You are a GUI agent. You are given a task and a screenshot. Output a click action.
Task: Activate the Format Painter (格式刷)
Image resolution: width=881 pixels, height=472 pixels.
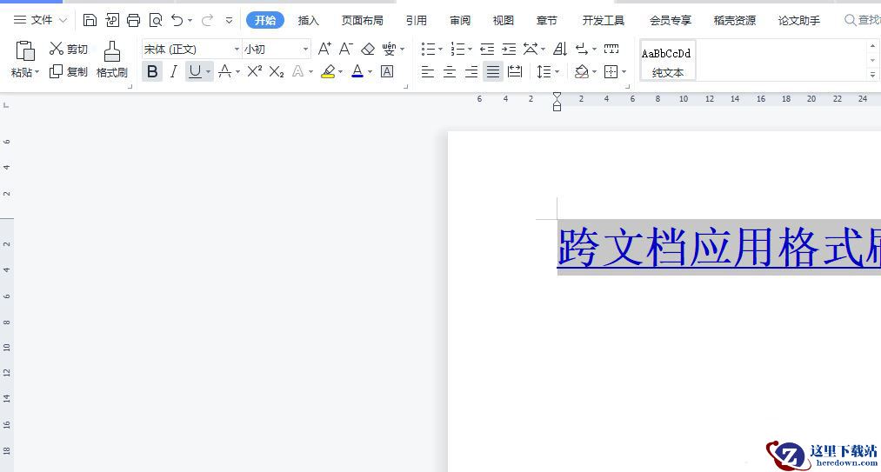pyautogui.click(x=112, y=59)
